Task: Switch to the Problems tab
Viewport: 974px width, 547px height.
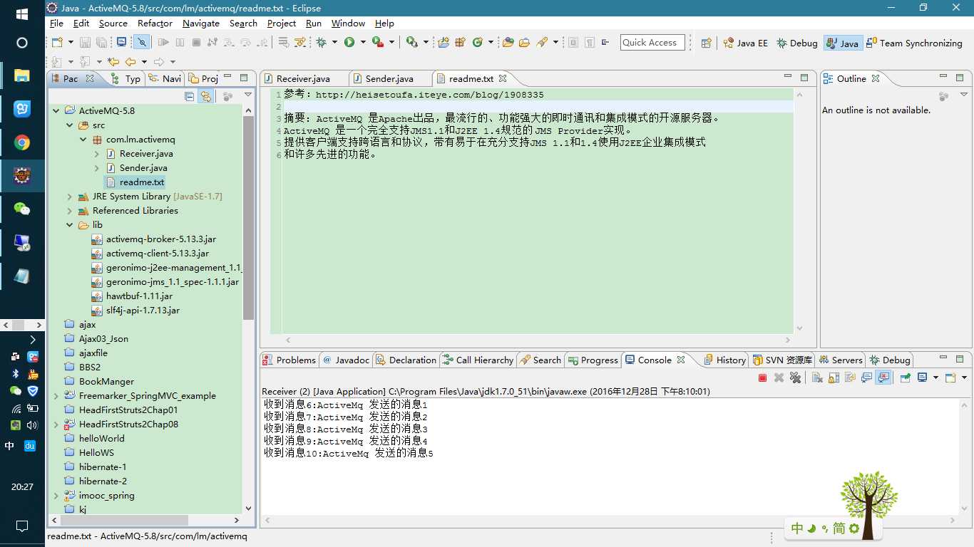Action: click(289, 360)
